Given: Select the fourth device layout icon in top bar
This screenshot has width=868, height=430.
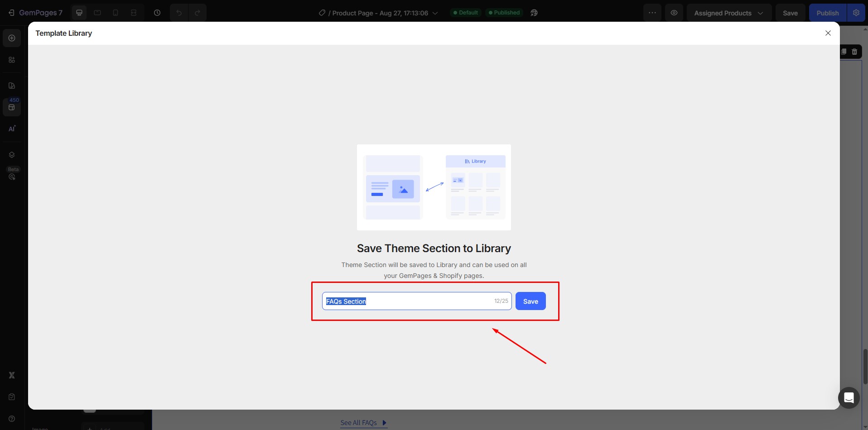Looking at the screenshot, I should [x=134, y=13].
